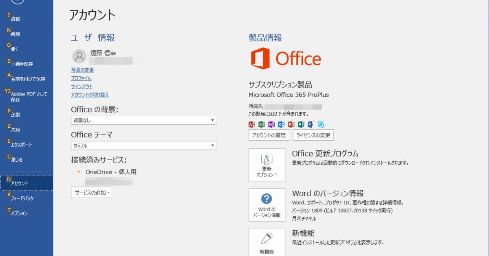Click the アカウントの管理 button
Screen dimensions: 489x256
point(269,135)
